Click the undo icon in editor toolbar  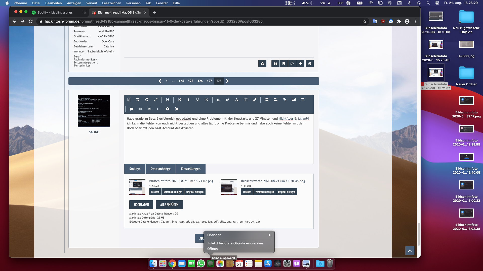click(x=138, y=100)
